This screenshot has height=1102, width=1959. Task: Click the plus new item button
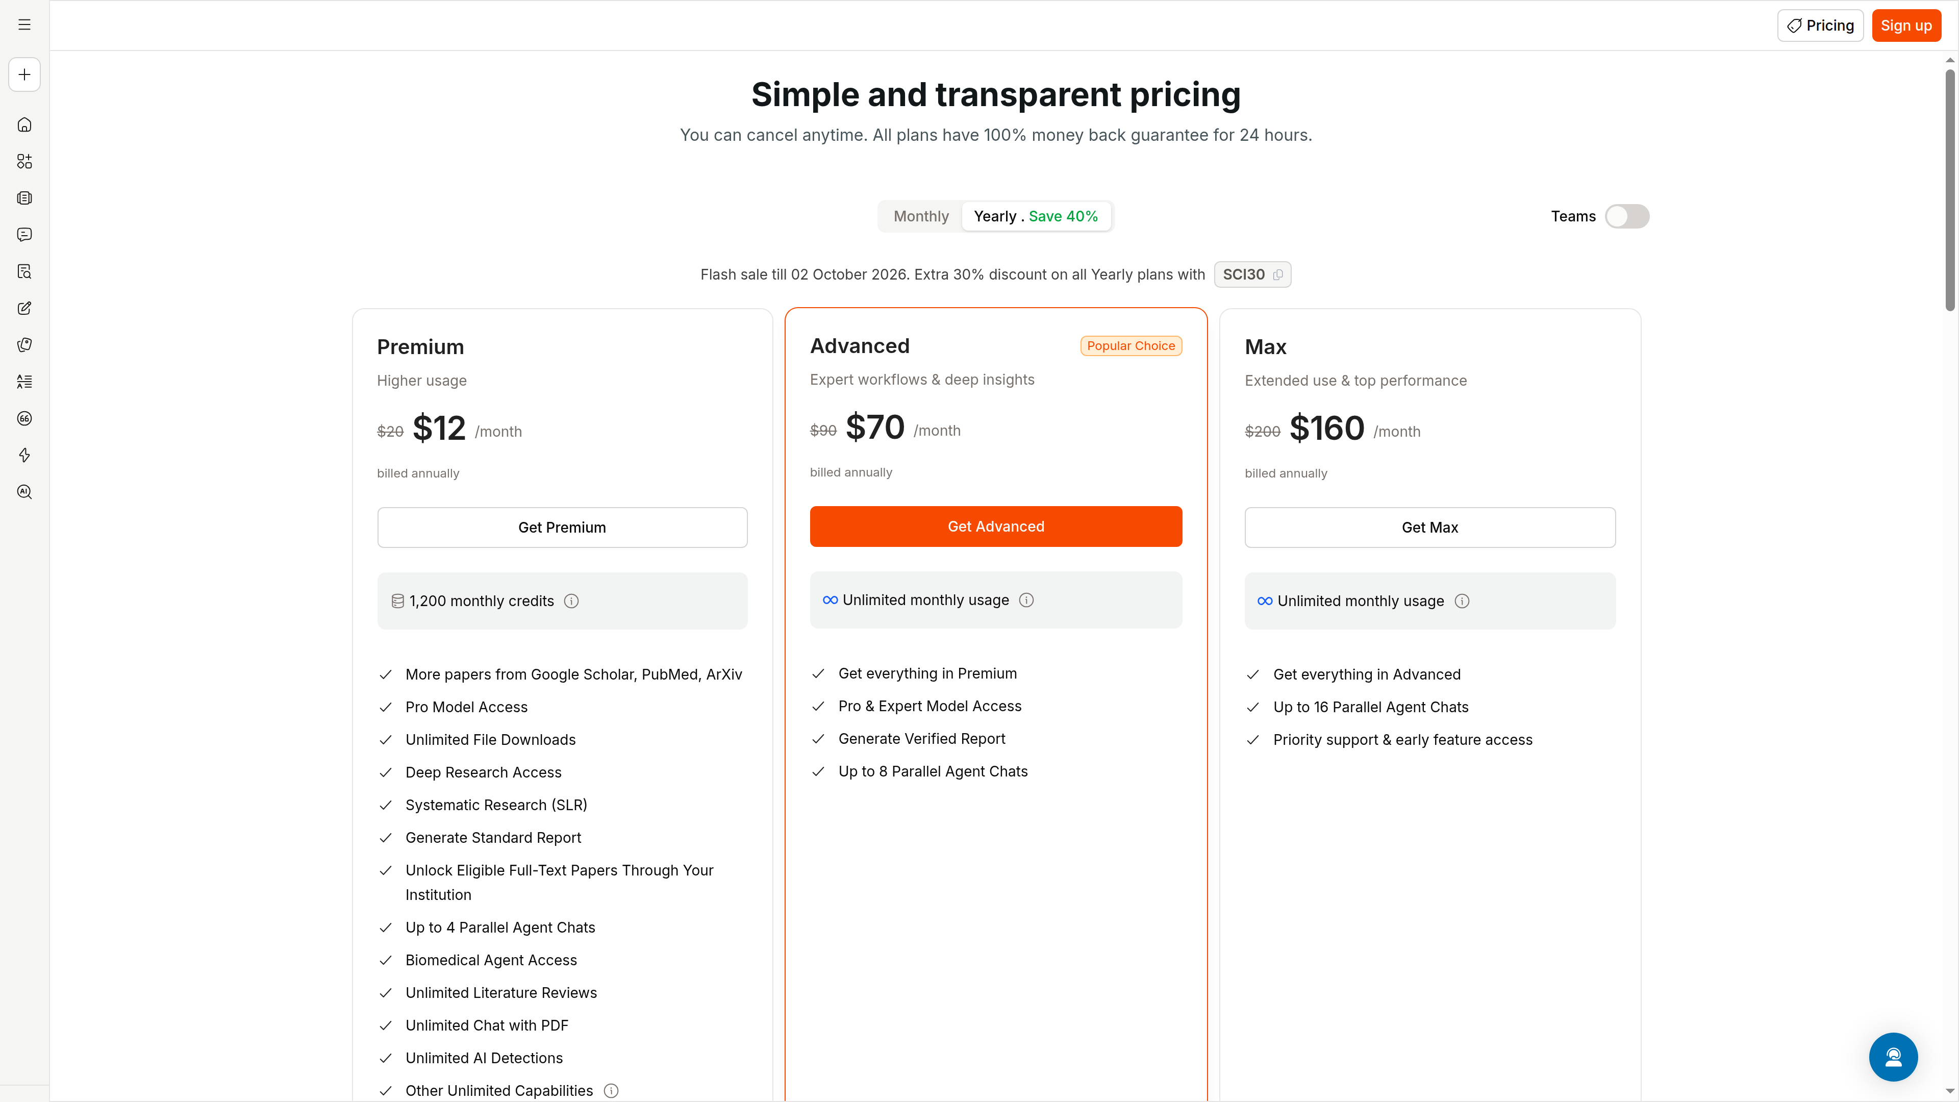pyautogui.click(x=24, y=74)
